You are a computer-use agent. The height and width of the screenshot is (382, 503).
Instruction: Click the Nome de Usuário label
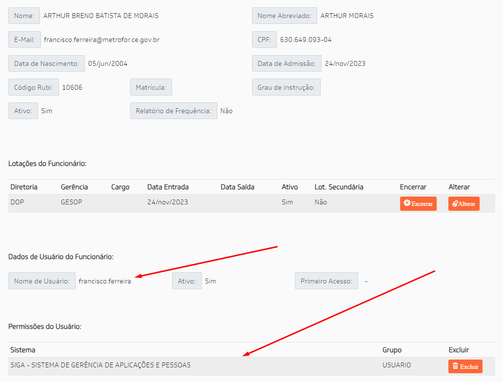click(42, 281)
